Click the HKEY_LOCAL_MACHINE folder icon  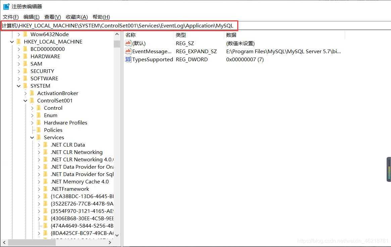[19, 42]
